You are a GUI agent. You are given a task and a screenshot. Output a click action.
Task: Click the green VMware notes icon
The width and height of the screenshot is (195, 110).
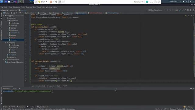(147, 2)
